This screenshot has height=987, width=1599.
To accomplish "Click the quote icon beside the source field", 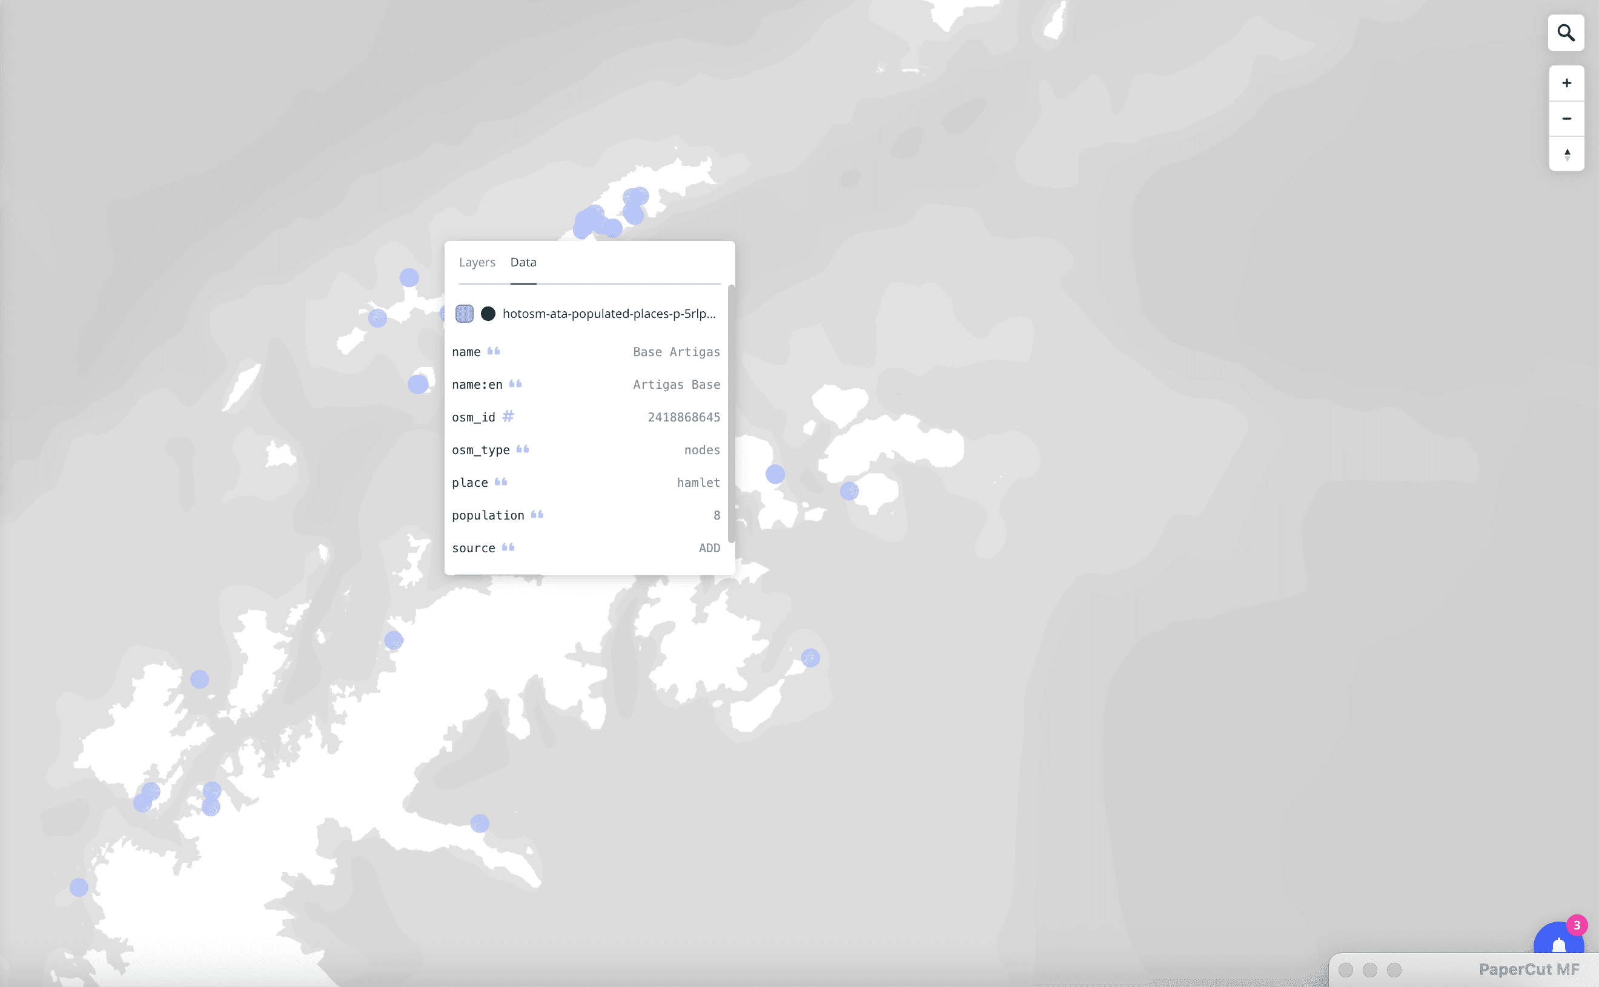I will click(508, 547).
